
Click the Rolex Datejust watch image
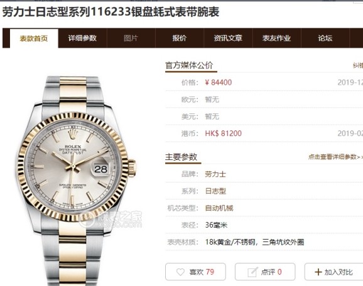coord(75,181)
